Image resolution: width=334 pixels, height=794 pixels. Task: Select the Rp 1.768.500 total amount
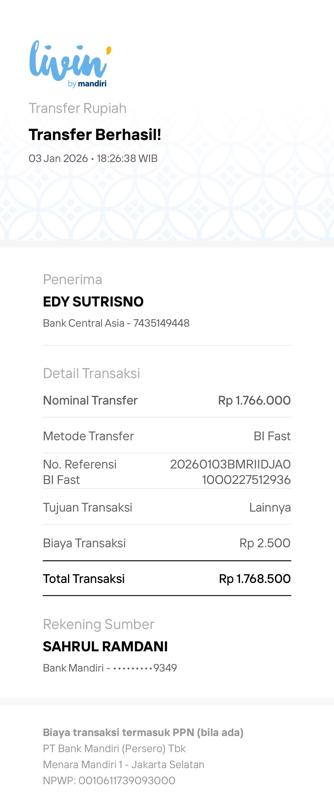[x=254, y=579]
